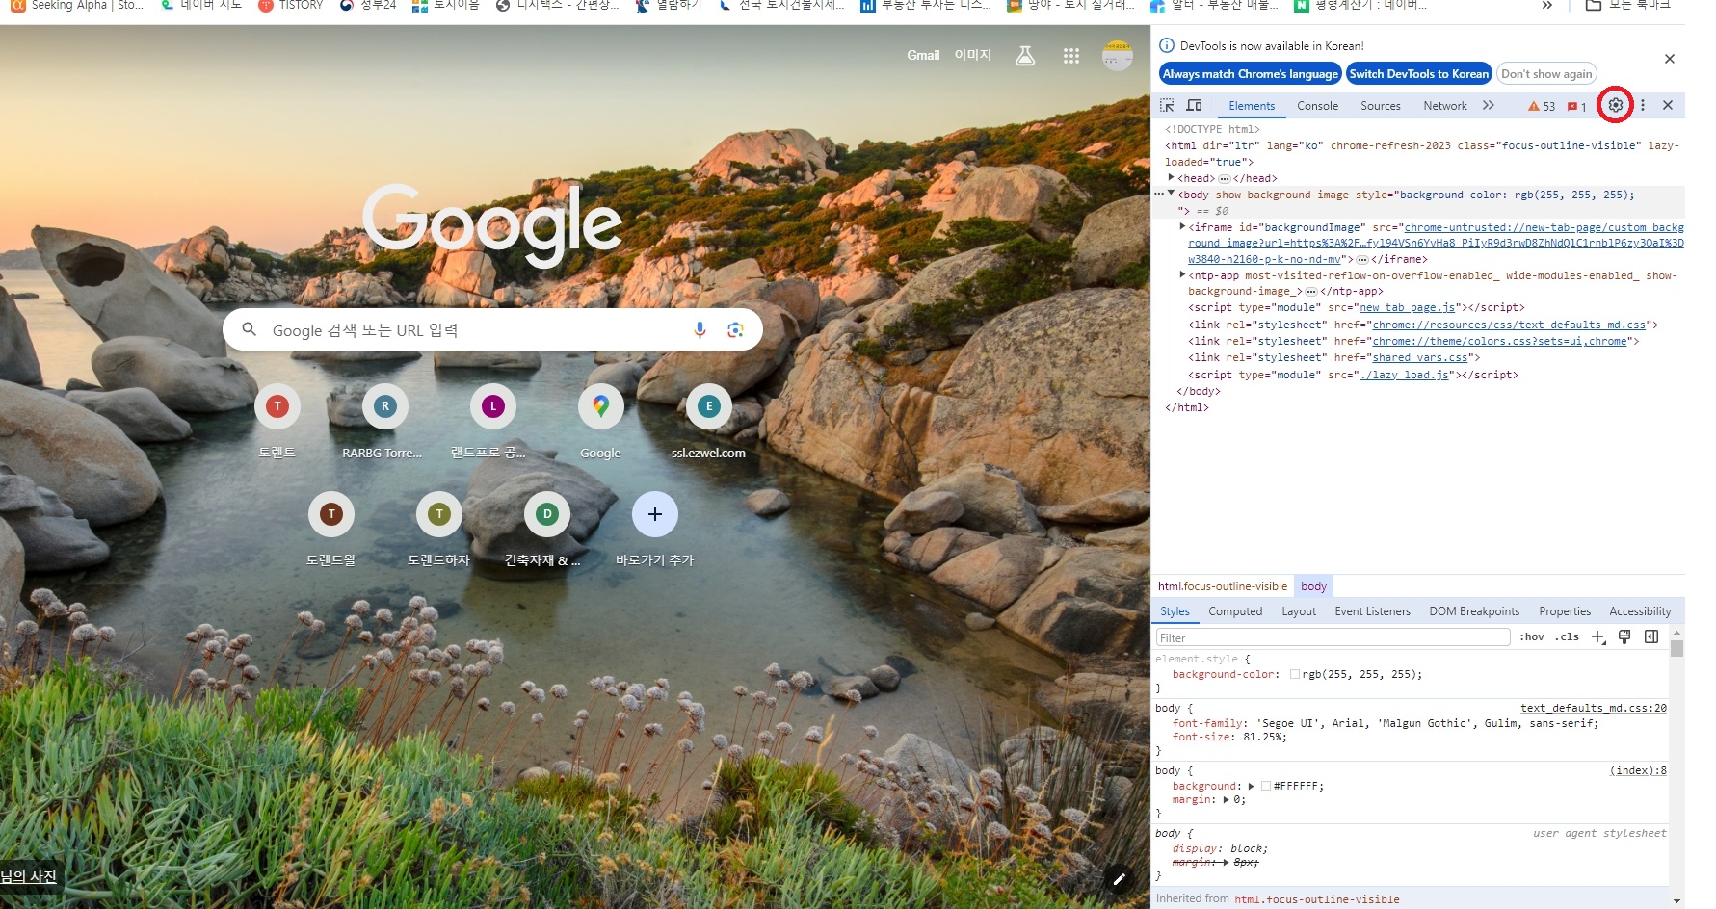This screenshot has width=1716, height=909.
Task: Open the rendering emulations paintbrush icon
Action: tap(1624, 636)
